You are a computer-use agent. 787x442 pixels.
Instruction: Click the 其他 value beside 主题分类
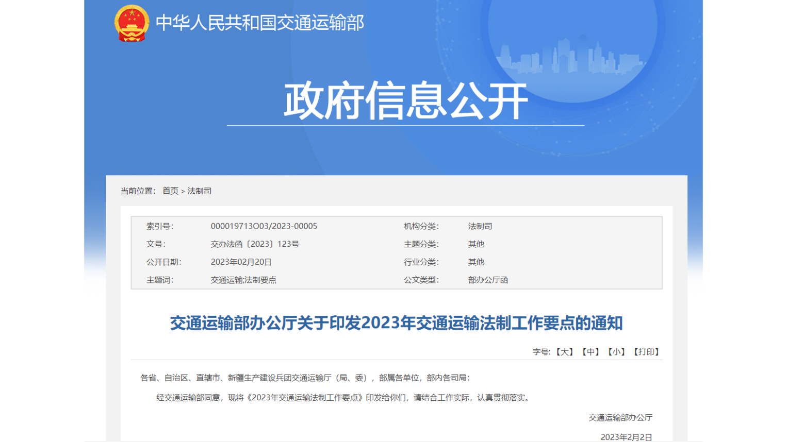click(x=476, y=244)
